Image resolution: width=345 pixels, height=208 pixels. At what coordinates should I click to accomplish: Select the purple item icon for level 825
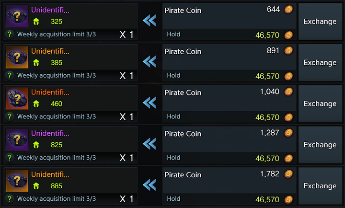[17, 139]
